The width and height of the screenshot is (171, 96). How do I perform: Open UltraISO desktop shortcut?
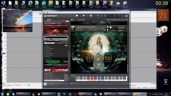click(x=30, y=4)
